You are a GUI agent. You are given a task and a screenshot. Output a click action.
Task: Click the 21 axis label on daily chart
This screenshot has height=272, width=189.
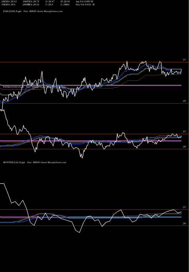click(x=184, y=60)
